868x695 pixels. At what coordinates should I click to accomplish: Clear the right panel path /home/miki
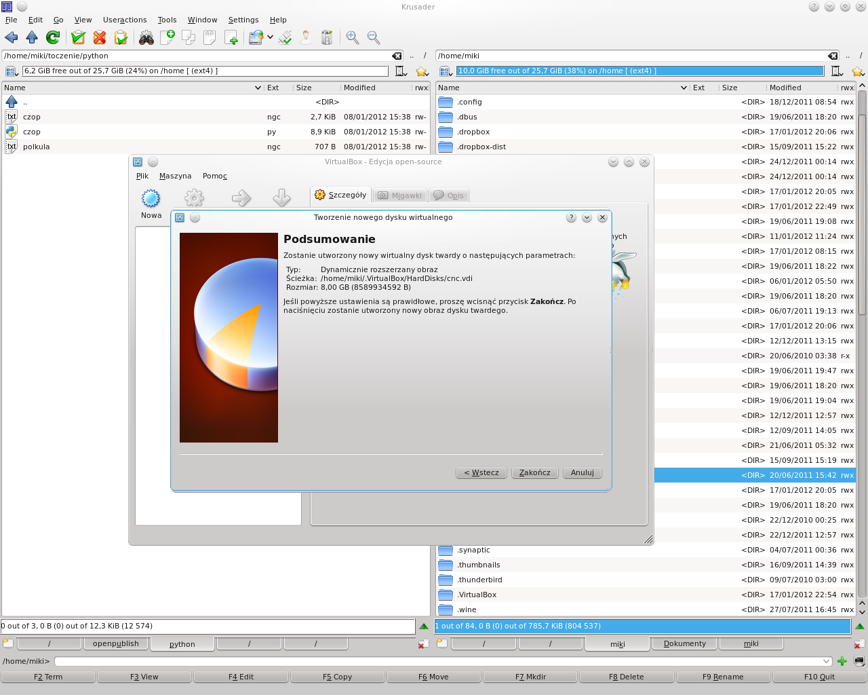833,56
